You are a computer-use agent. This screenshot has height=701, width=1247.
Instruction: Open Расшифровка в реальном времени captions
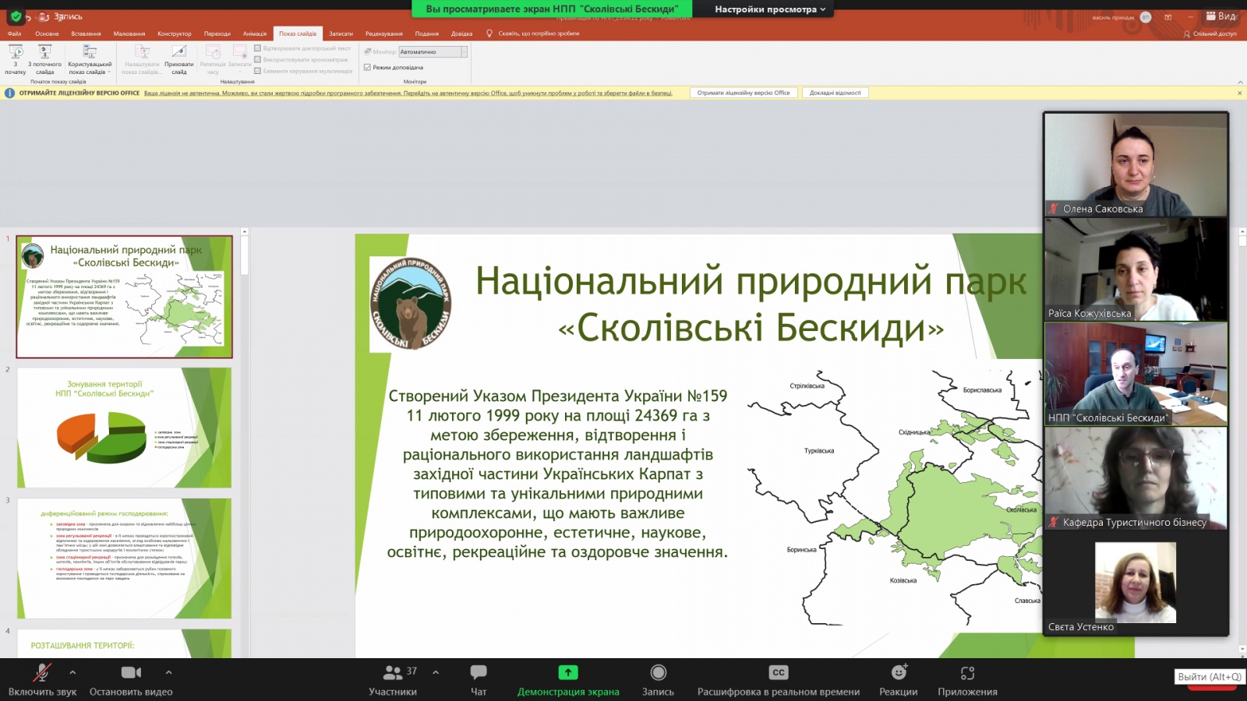[779, 679]
